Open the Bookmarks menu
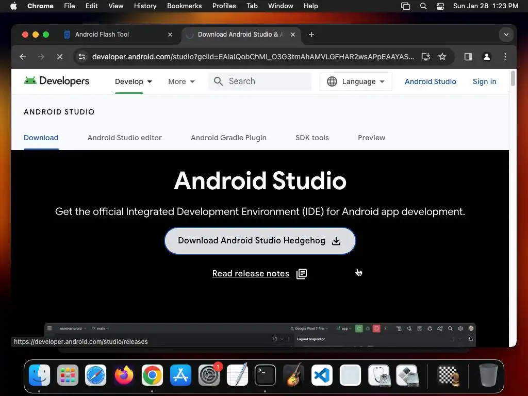Viewport: 528px width, 396px height. click(x=184, y=6)
